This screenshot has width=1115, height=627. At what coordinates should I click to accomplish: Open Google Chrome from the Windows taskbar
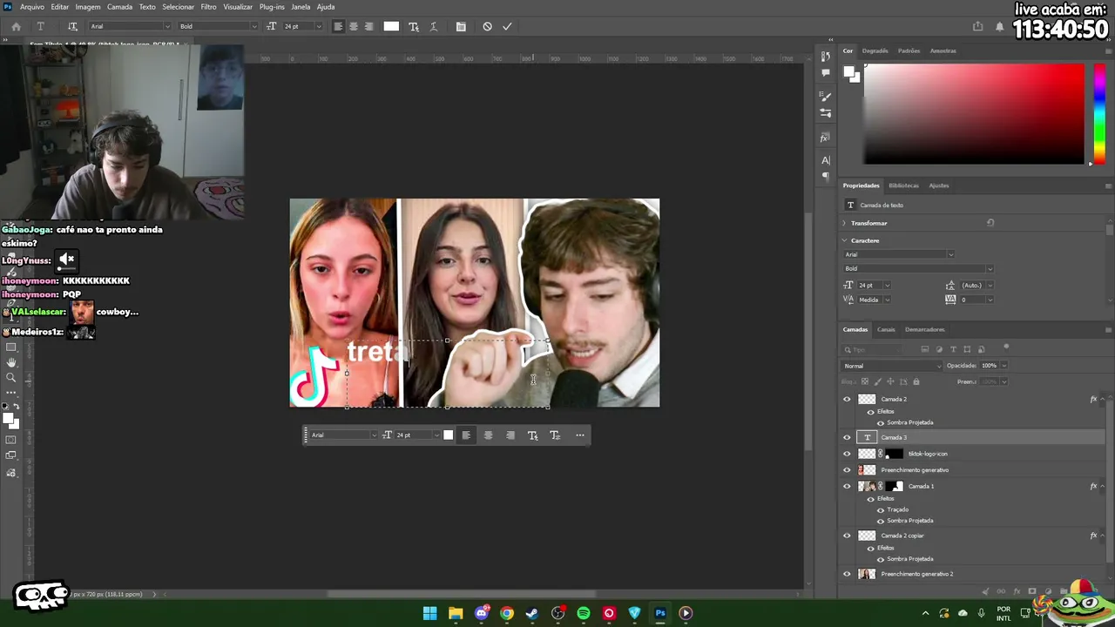pos(507,613)
